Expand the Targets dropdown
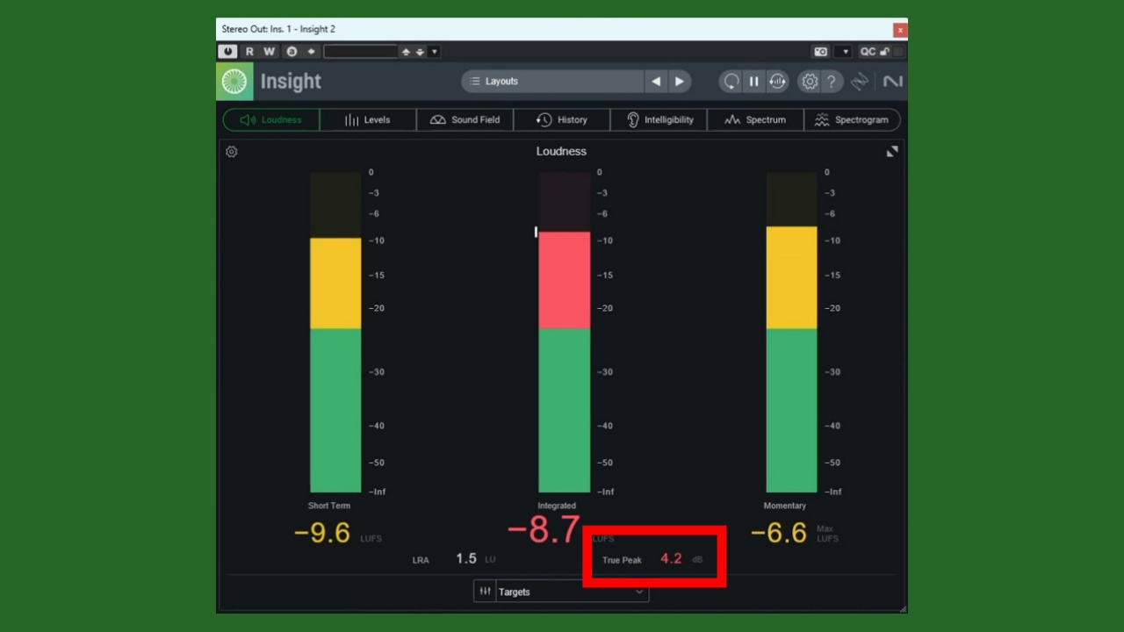The height and width of the screenshot is (632, 1124). click(571, 592)
